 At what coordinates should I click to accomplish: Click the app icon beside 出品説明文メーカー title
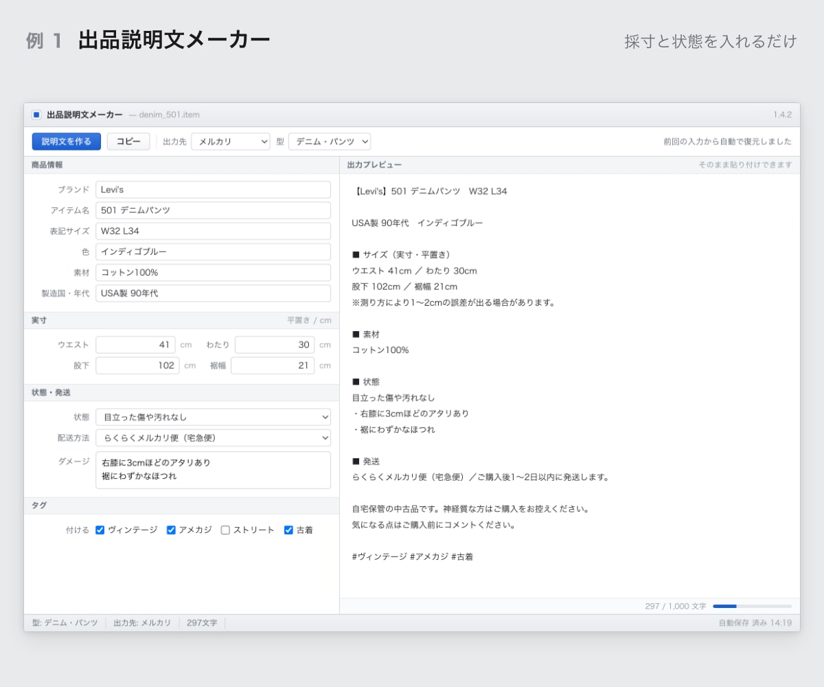pos(36,115)
